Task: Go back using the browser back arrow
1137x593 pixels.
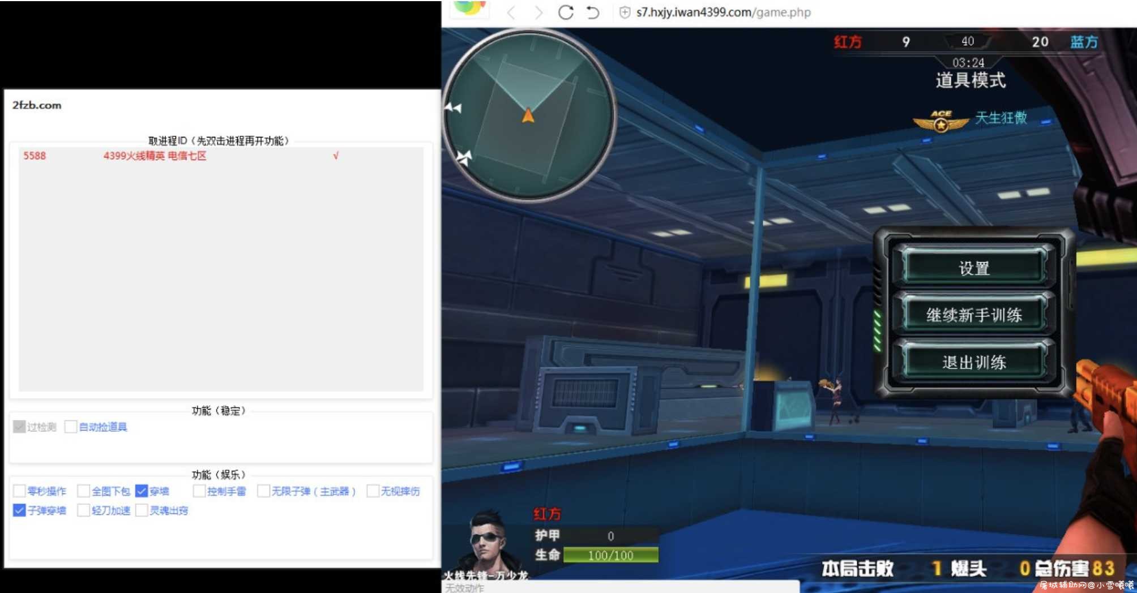Action: point(511,12)
